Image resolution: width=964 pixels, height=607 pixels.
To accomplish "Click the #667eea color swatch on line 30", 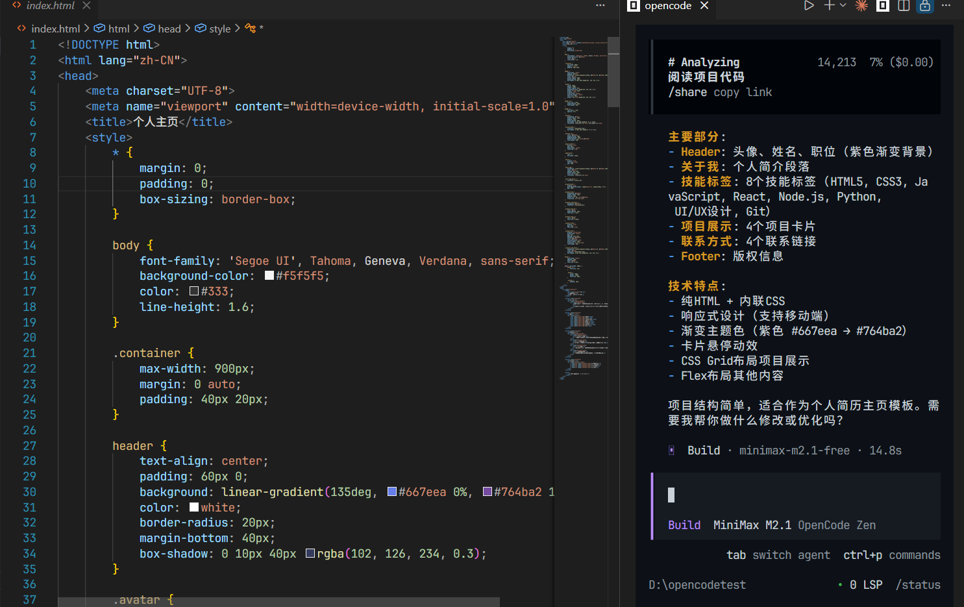I will [x=391, y=491].
